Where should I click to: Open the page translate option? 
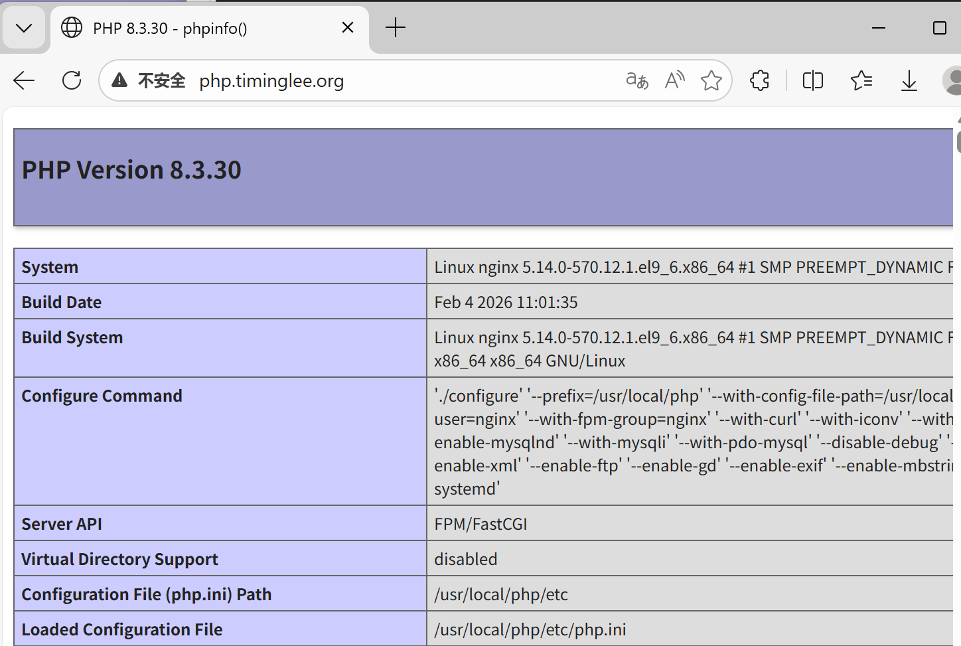coord(637,81)
